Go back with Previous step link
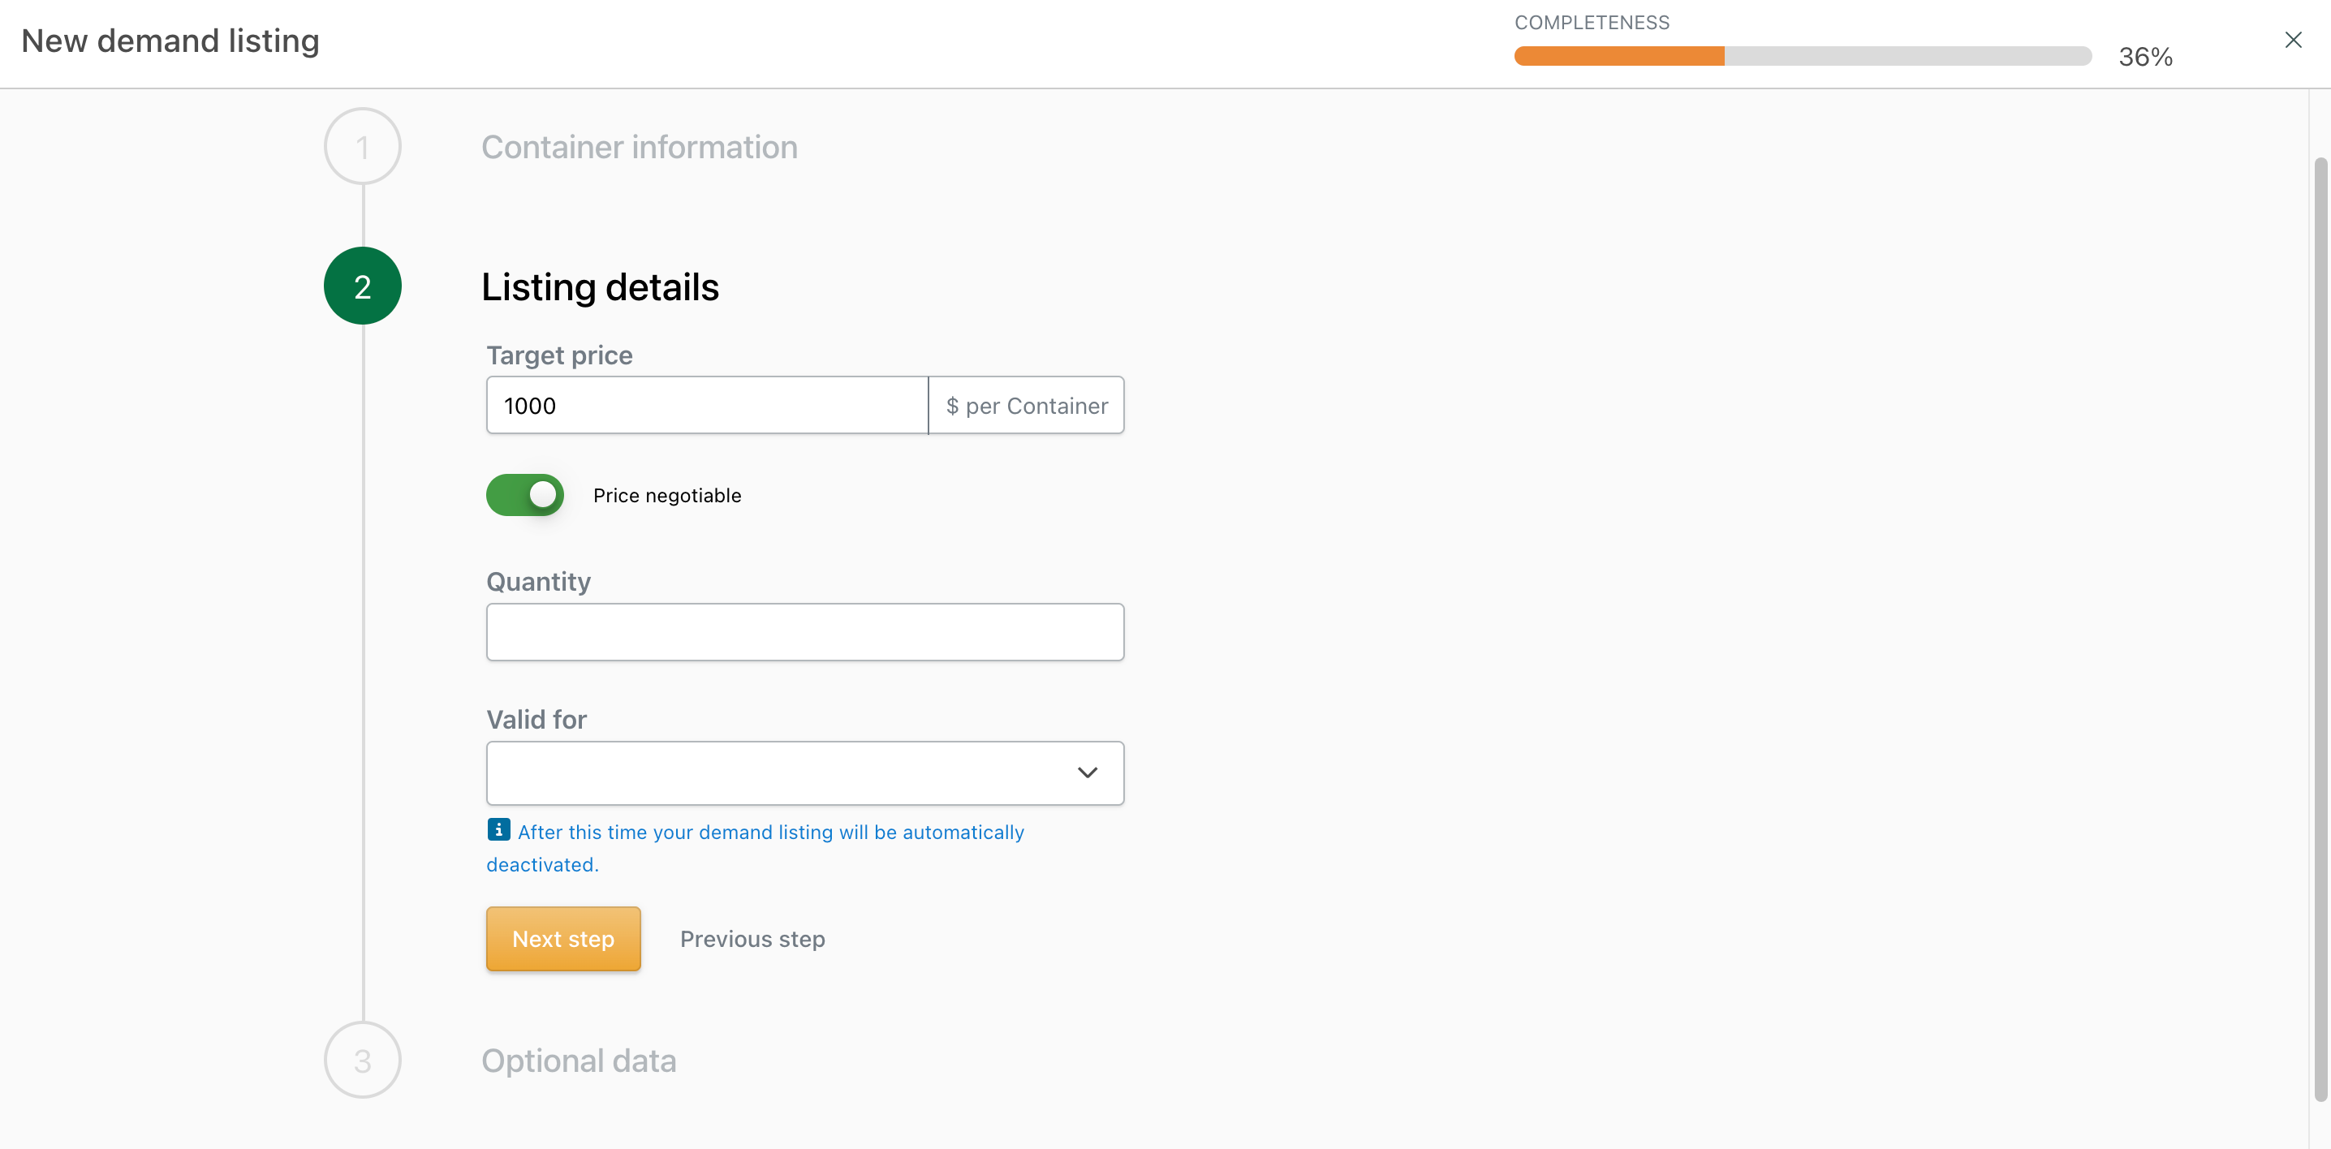Image resolution: width=2331 pixels, height=1149 pixels. 753,939
